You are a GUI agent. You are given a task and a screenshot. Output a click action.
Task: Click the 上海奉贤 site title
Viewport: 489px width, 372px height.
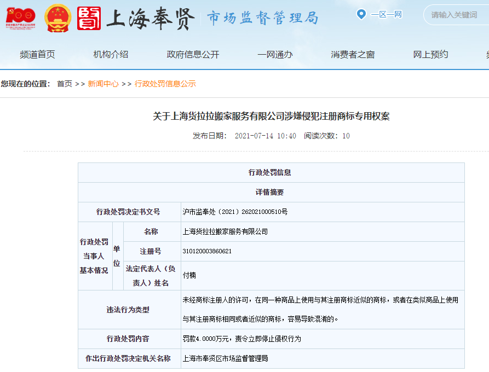[151, 19]
